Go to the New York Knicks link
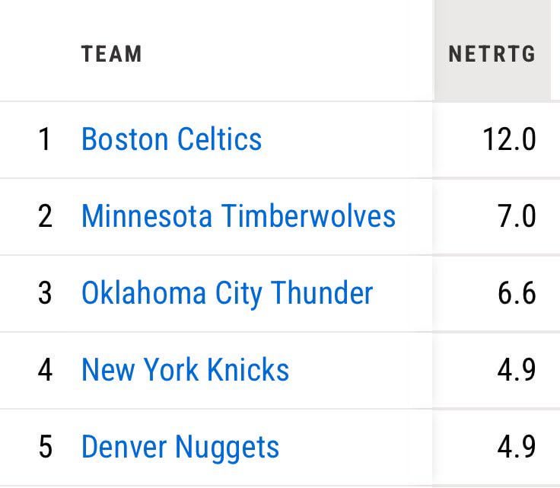 coord(185,370)
